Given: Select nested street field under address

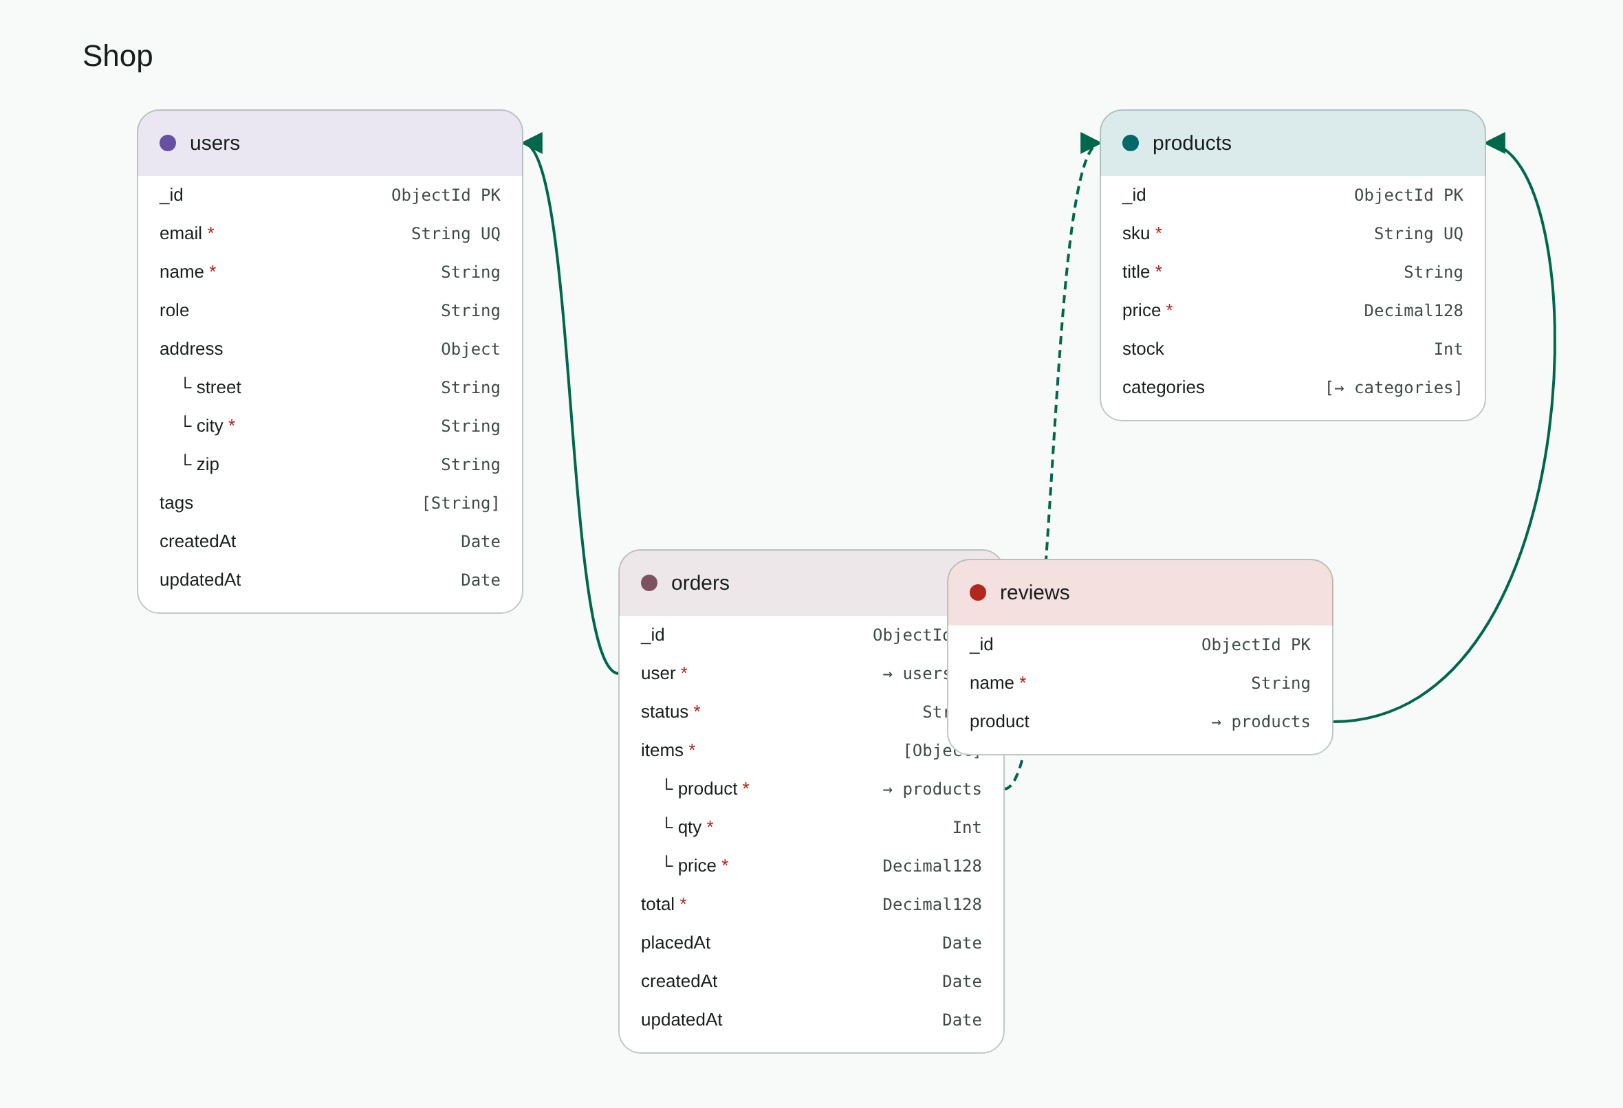Looking at the screenshot, I should pyautogui.click(x=330, y=387).
